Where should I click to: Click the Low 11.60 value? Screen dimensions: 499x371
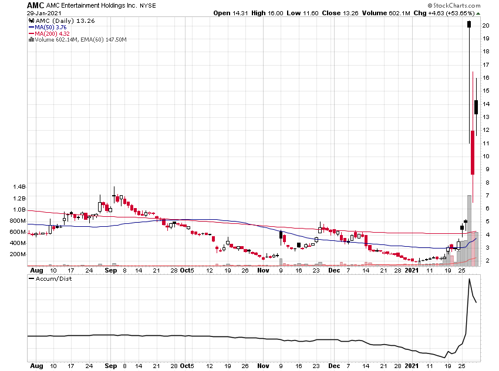[x=302, y=13]
